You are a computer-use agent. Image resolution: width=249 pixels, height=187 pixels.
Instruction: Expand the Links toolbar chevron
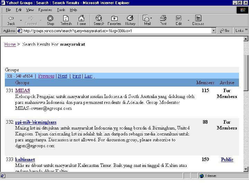click(x=246, y=29)
